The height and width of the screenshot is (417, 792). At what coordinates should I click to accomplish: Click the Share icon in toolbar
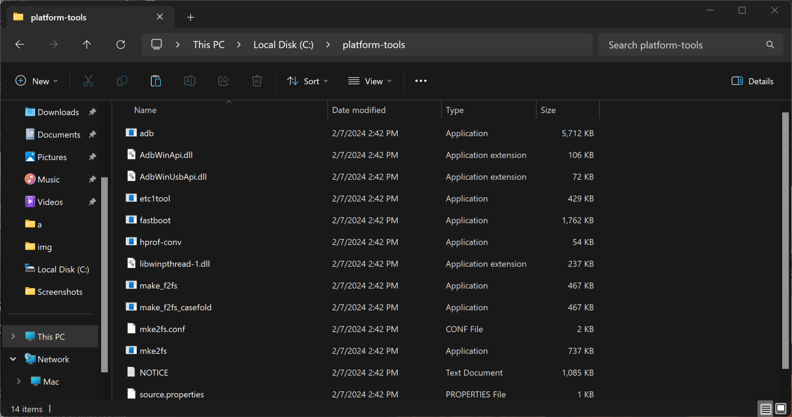(x=223, y=81)
